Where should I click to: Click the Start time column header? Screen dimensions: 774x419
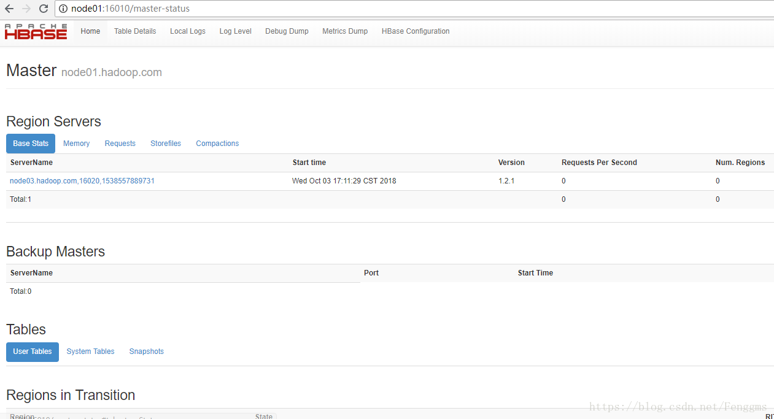(x=309, y=163)
